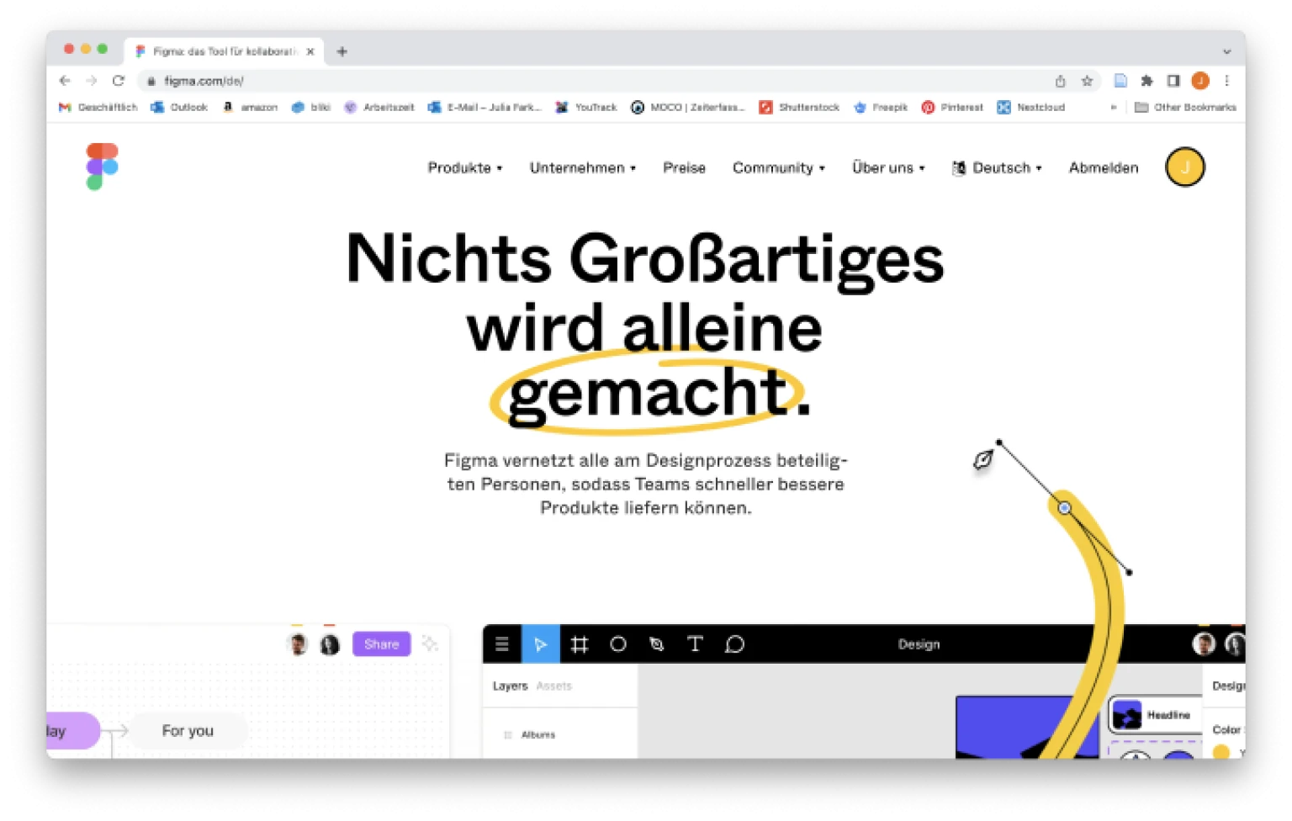Open the Other Bookmarks folder
The width and height of the screenshot is (1292, 821).
coord(1185,108)
